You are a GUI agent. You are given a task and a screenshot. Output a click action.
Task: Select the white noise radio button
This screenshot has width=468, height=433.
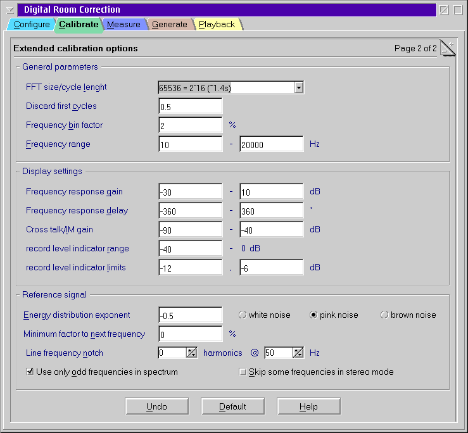click(243, 315)
